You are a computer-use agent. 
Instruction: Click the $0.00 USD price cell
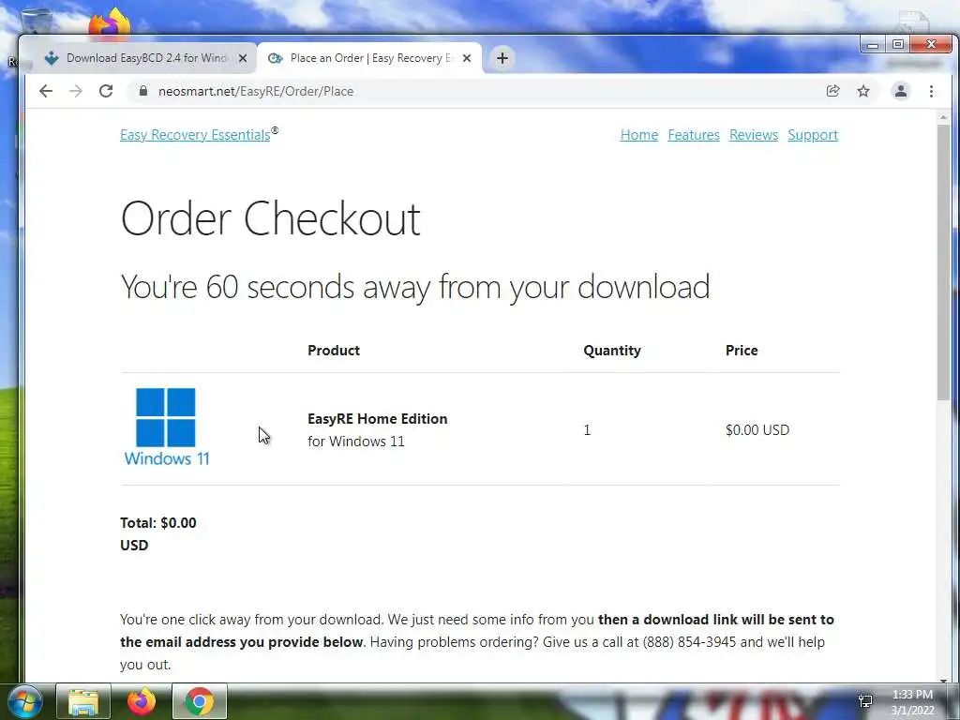coord(757,429)
